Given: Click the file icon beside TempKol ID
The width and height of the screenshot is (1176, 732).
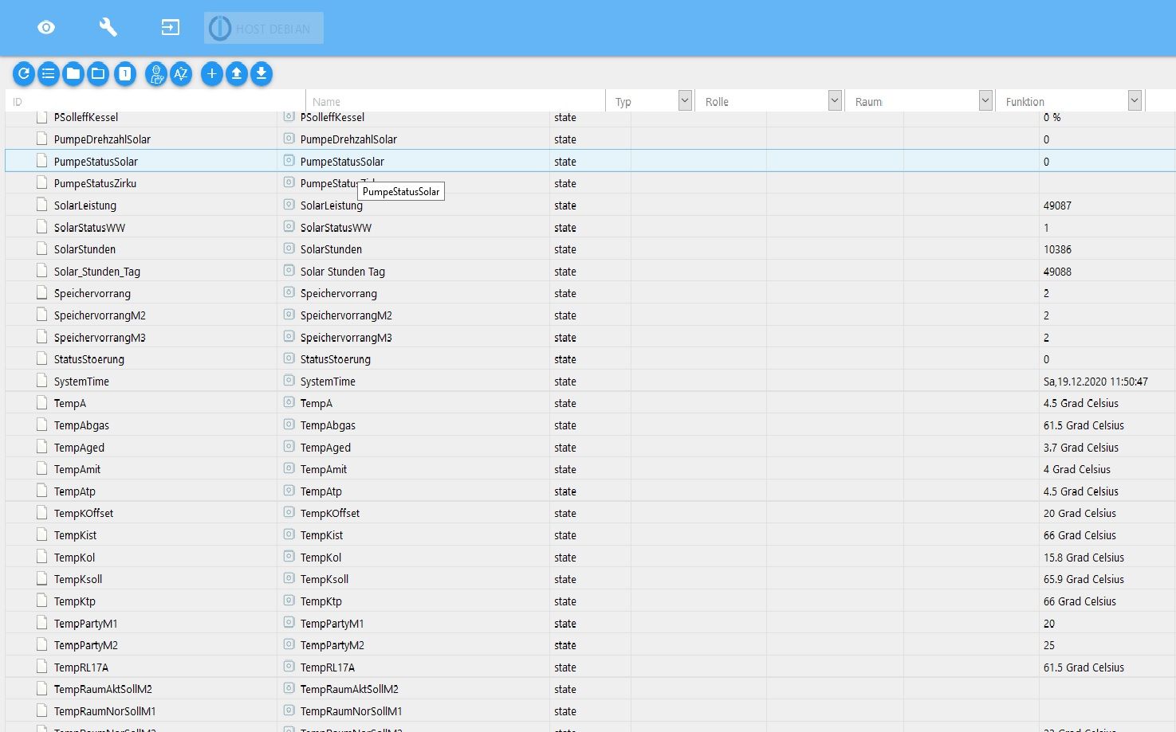Looking at the screenshot, I should pyautogui.click(x=41, y=557).
